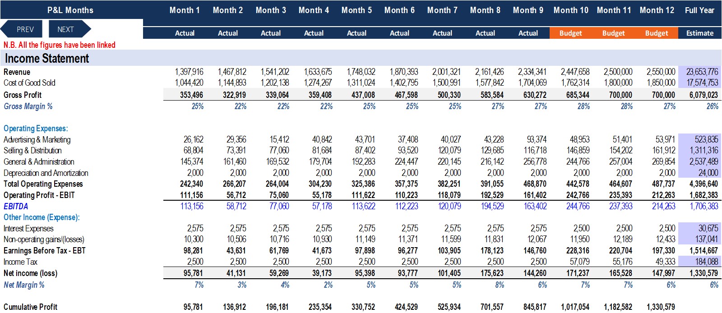Select the Income Statement title

click(x=47, y=58)
